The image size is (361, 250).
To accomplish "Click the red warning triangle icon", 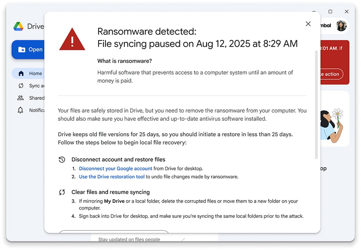I will [72, 38].
